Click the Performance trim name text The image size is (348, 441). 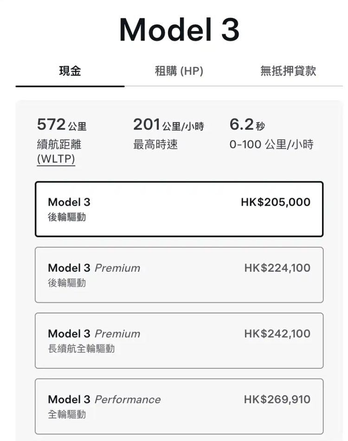pos(128,400)
